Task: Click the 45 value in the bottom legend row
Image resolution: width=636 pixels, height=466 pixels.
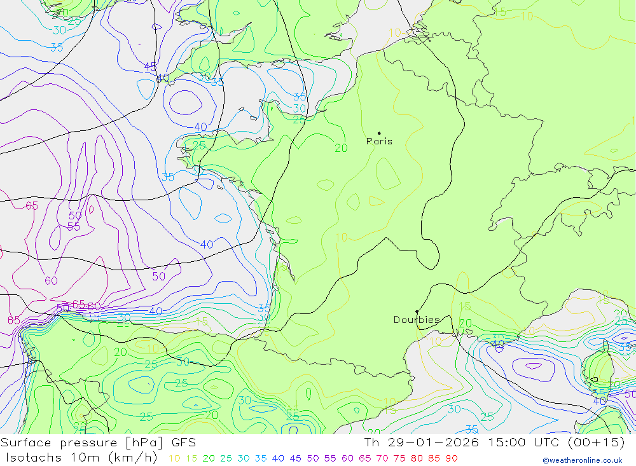Action: (x=295, y=458)
